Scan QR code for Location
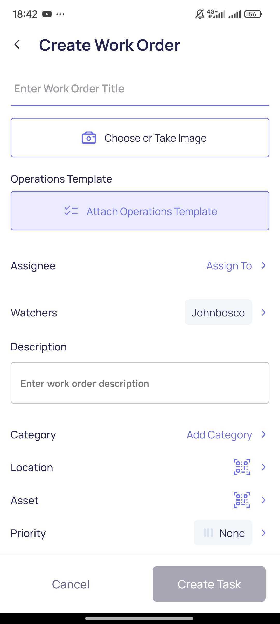Image resolution: width=280 pixels, height=624 pixels. [x=242, y=467]
